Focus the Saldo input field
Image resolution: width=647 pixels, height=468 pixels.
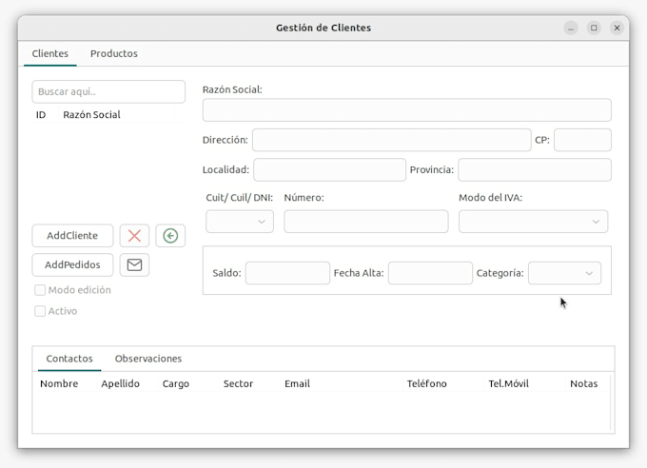(287, 273)
